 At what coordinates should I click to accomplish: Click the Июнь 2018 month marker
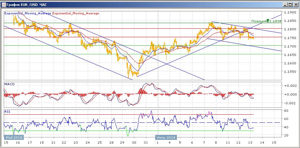pyautogui.click(x=166, y=137)
